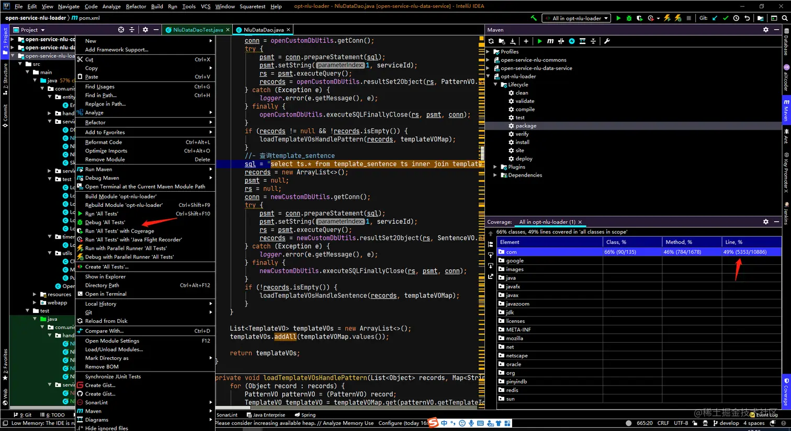Click the editor vertical scrollbar thumb

482,153
